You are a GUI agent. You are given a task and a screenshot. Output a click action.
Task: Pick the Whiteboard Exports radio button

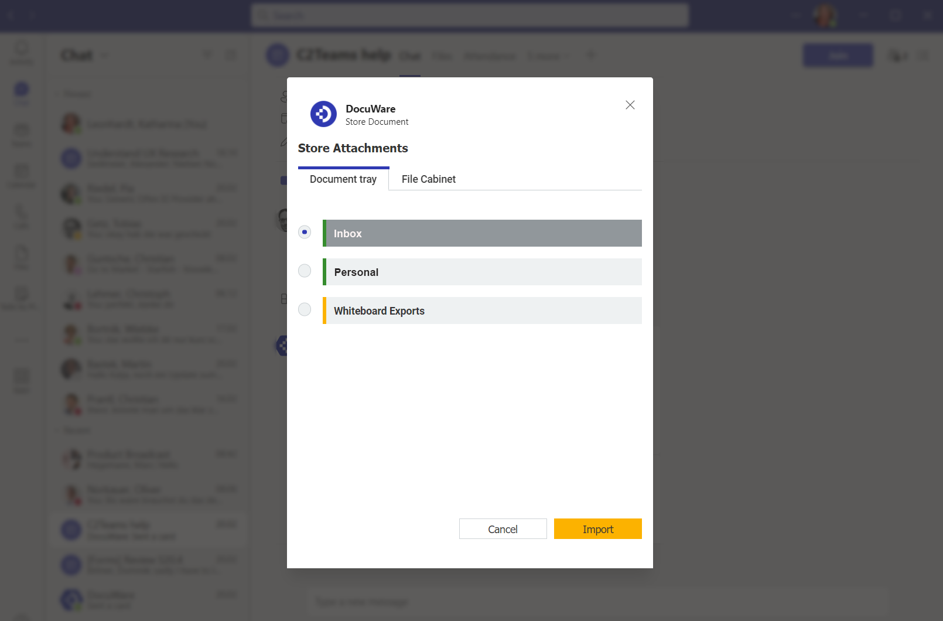point(305,309)
